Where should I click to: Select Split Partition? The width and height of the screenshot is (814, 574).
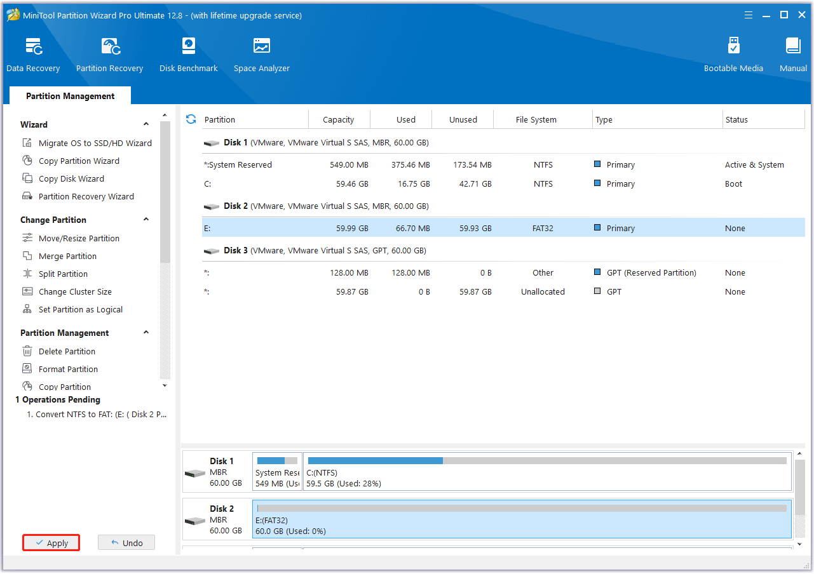click(55, 274)
